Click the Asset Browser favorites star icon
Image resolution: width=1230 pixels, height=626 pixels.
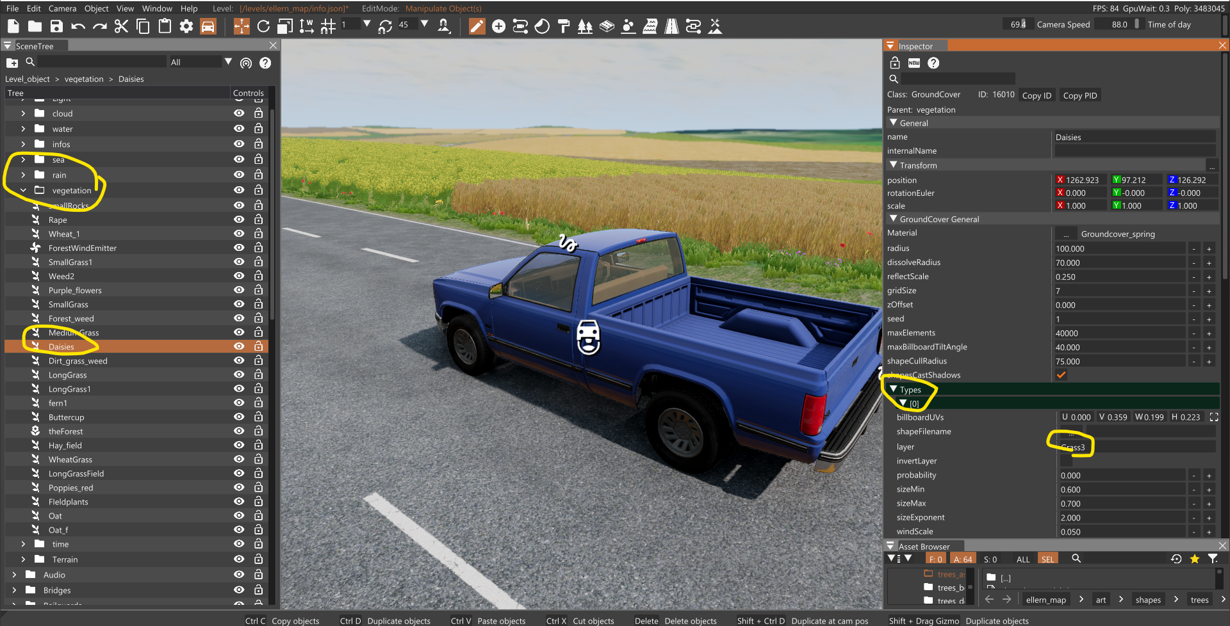point(1195,559)
